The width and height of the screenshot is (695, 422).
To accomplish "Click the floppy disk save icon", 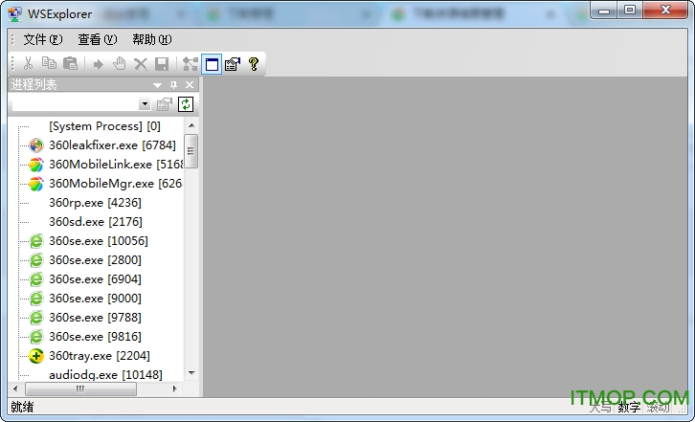I will [x=162, y=64].
